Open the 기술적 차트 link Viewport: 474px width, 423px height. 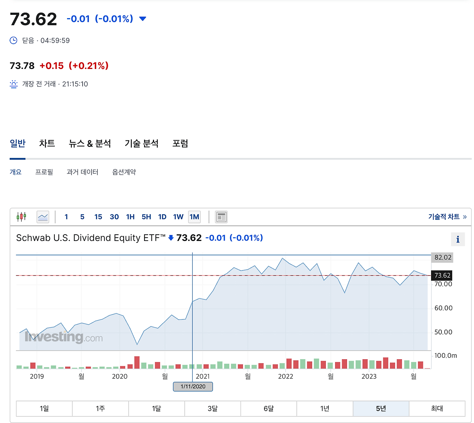(x=444, y=217)
